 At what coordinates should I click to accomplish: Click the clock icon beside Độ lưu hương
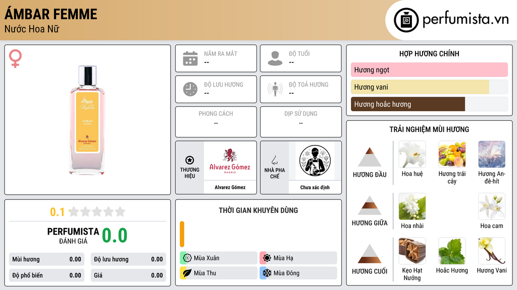coord(190,89)
